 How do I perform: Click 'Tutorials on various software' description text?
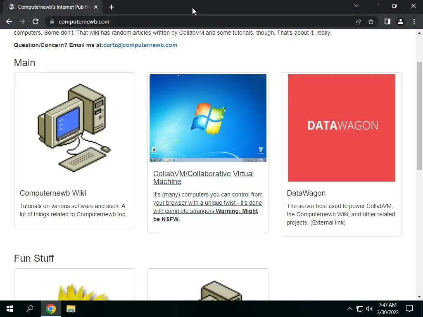pyautogui.click(x=73, y=210)
